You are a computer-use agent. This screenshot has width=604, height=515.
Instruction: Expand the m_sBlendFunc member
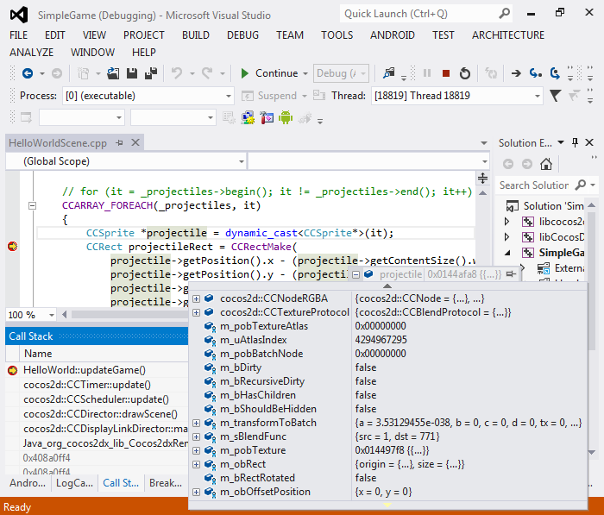coord(197,436)
